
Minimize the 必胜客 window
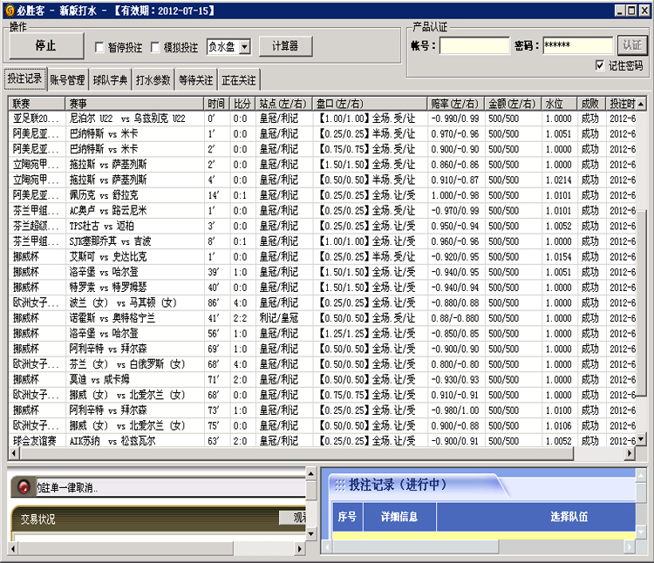[x=619, y=10]
